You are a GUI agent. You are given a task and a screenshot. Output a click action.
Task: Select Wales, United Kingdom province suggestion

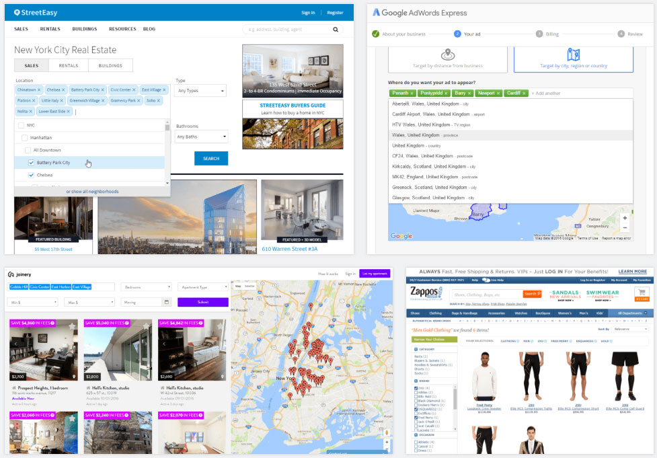click(510, 135)
